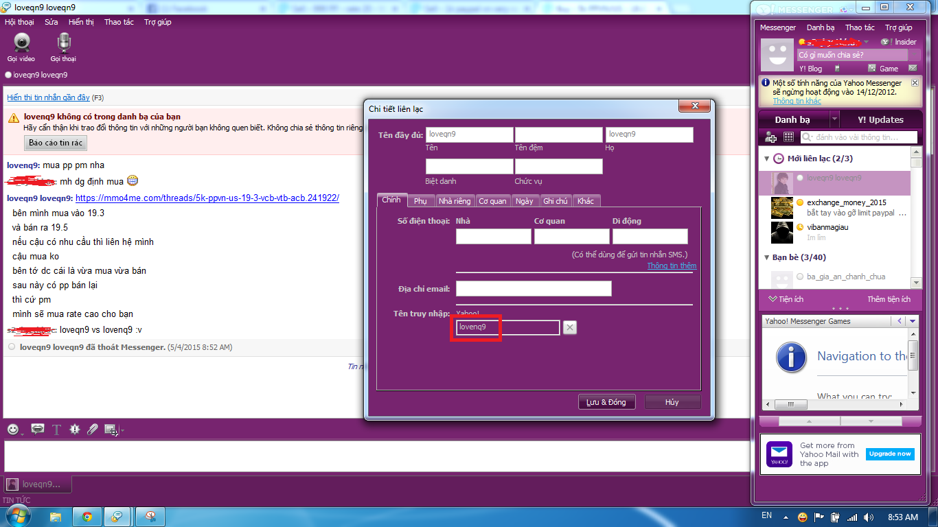
Task: Click the Thêm tiện ích link
Action: pos(889,299)
